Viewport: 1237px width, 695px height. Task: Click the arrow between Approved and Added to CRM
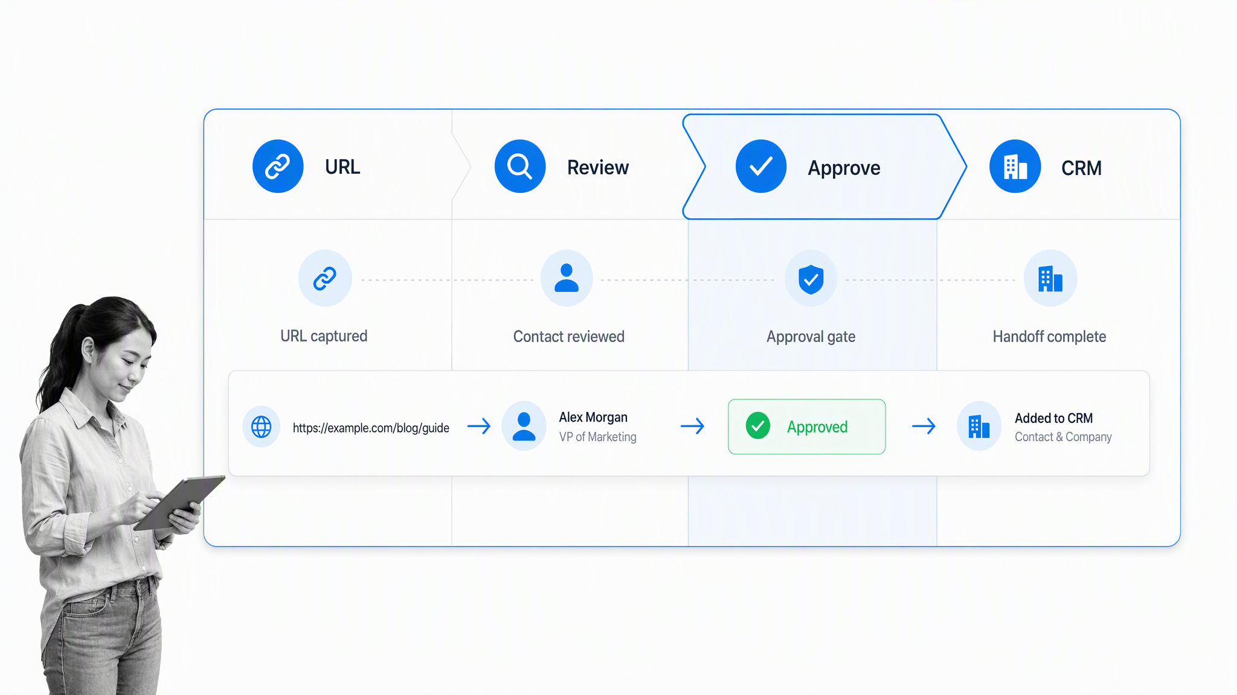tap(924, 427)
